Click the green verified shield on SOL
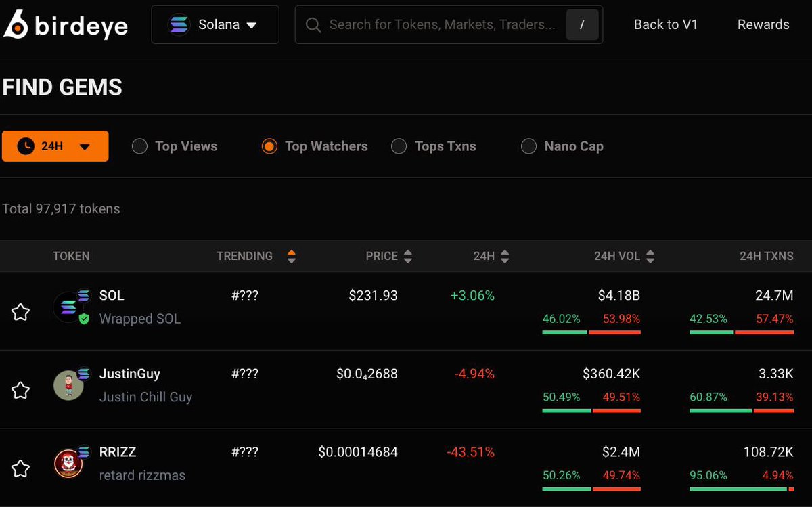Screen dimensions: 812x507 click(x=84, y=318)
